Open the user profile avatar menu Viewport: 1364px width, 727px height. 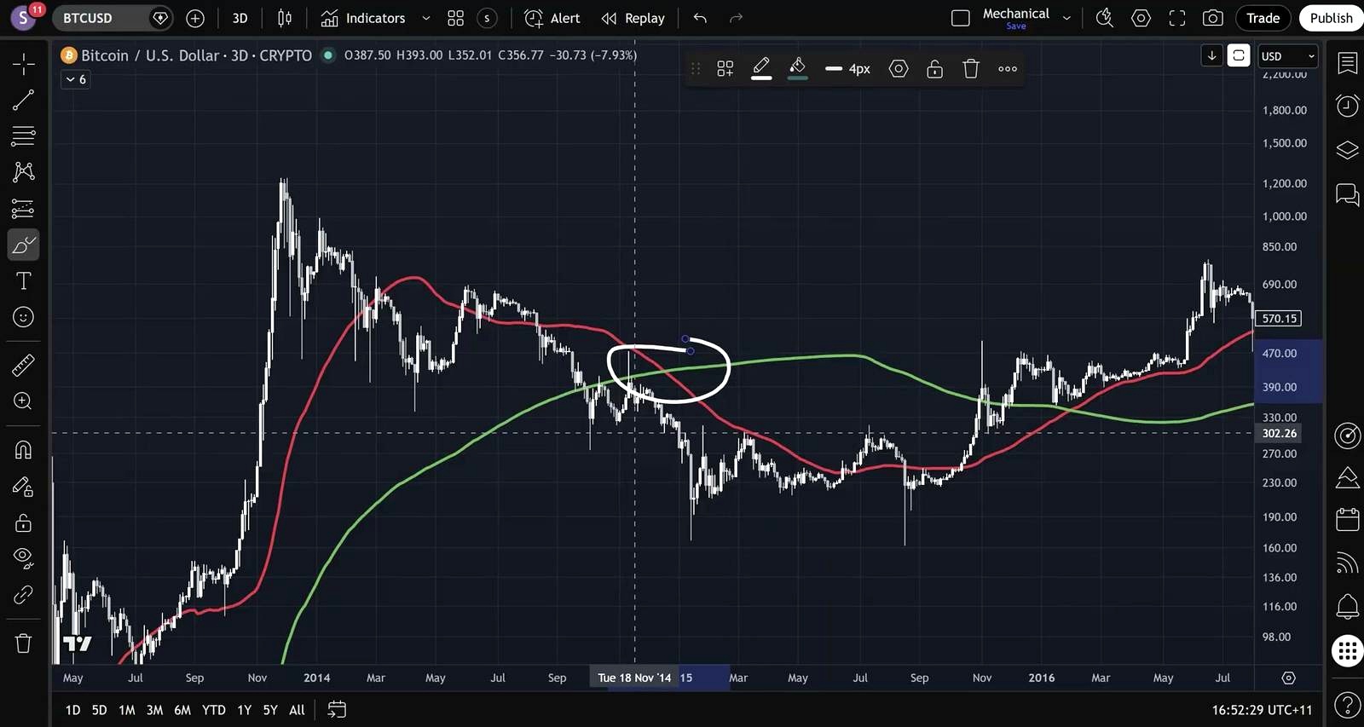coord(24,17)
